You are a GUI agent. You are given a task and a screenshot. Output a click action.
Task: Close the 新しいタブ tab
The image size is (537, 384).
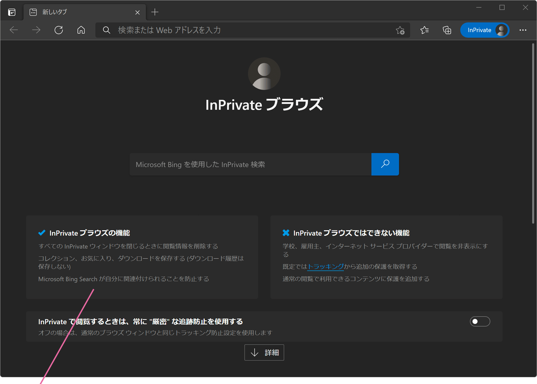[138, 12]
